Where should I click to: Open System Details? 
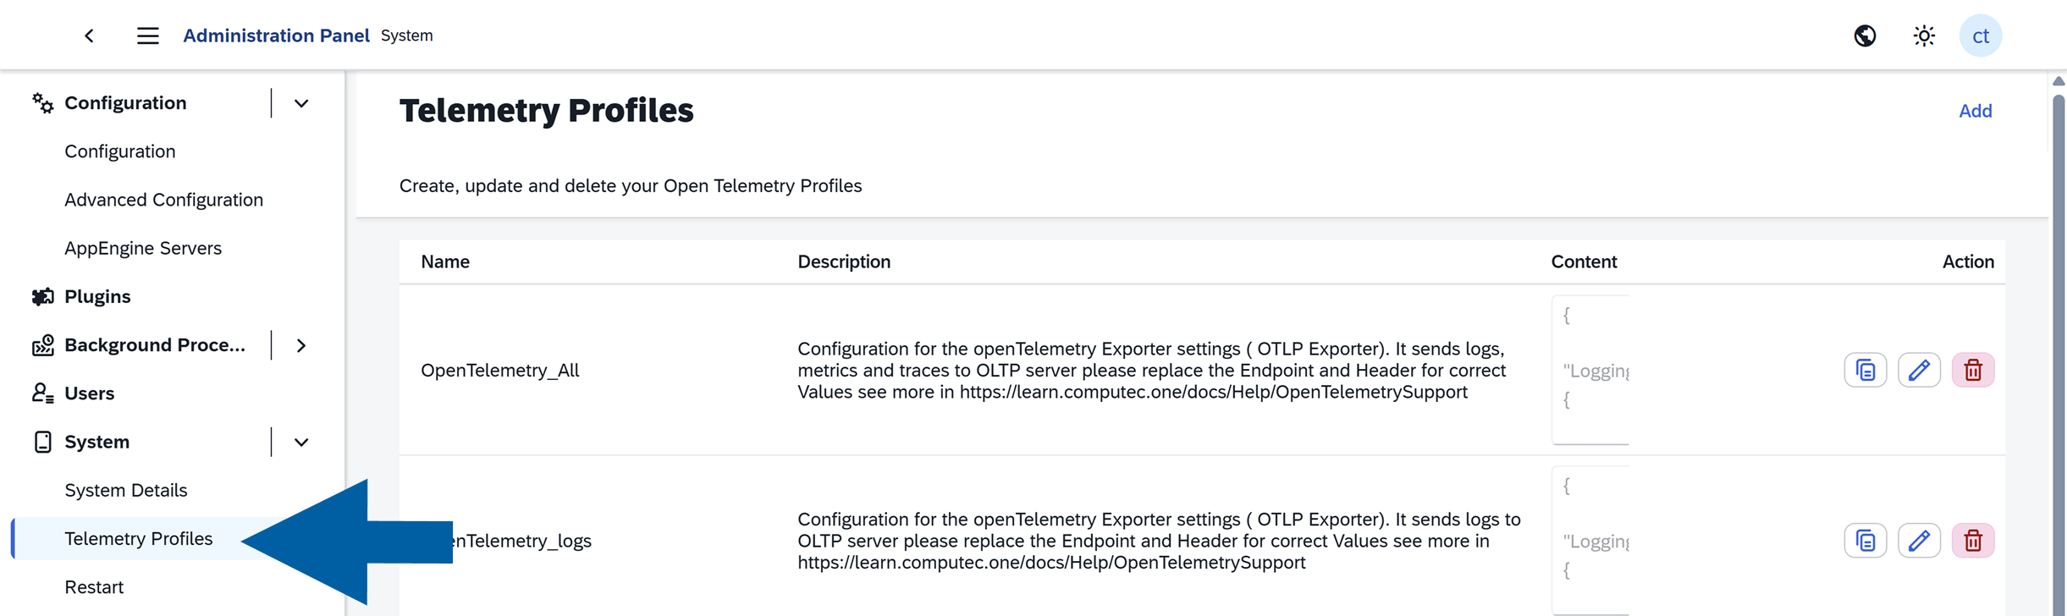click(125, 490)
